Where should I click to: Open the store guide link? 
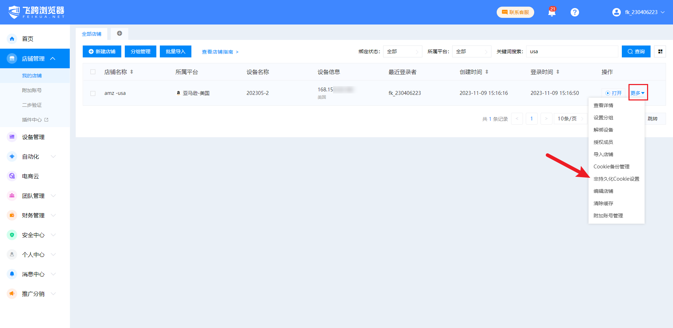(220, 52)
